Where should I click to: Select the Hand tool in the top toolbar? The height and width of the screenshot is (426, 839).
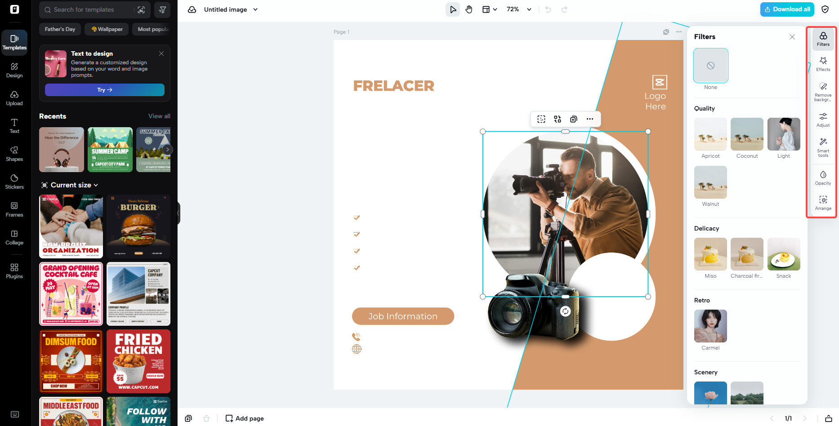pyautogui.click(x=469, y=9)
